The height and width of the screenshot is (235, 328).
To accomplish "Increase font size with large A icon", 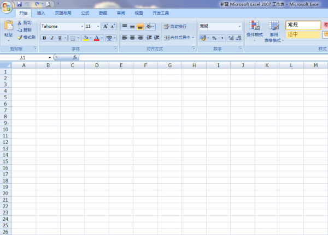I will [x=106, y=26].
